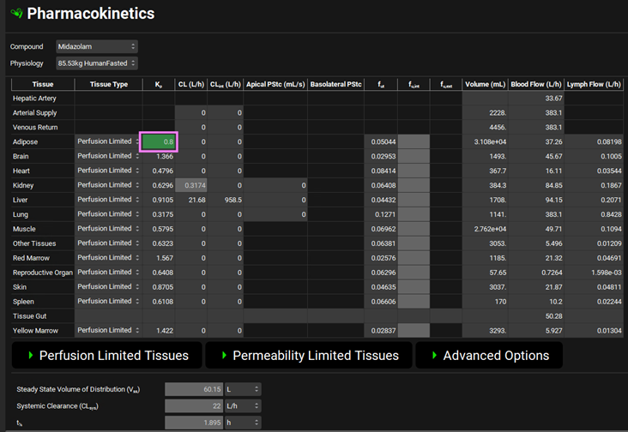Open the Physiology dropdown showing 85.53kg HumanFasted
This screenshot has height=432, width=628.
pyautogui.click(x=96, y=63)
